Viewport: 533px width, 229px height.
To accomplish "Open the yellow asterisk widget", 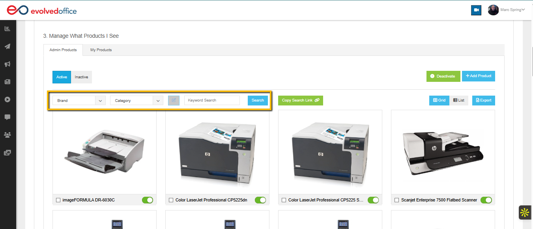I will 524,213.
